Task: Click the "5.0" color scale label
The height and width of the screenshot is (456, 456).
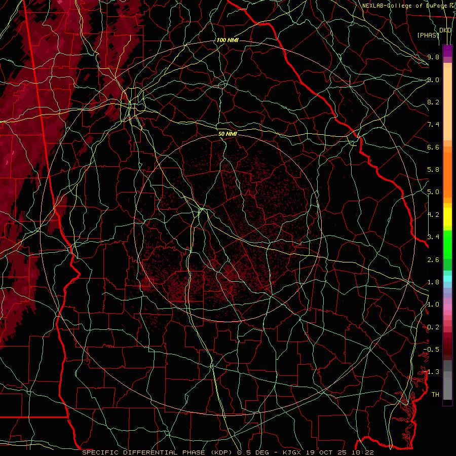Action: (x=433, y=192)
